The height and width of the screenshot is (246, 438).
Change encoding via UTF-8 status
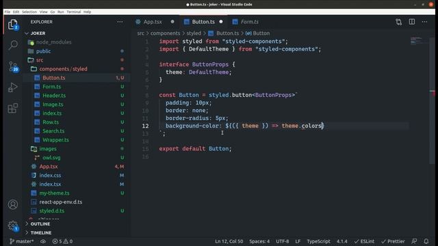click(283, 241)
